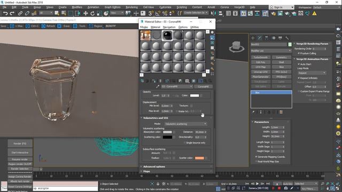
Task: Open the Modify command panel tab
Action: pyautogui.click(x=260, y=38)
